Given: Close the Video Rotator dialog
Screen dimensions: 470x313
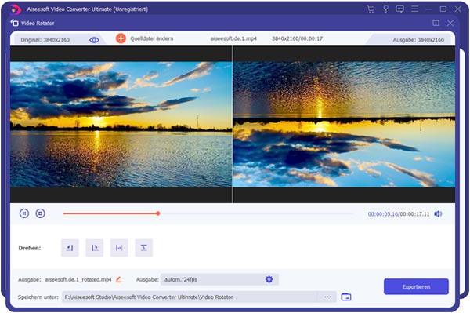Looking at the screenshot, I should pos(450,23).
